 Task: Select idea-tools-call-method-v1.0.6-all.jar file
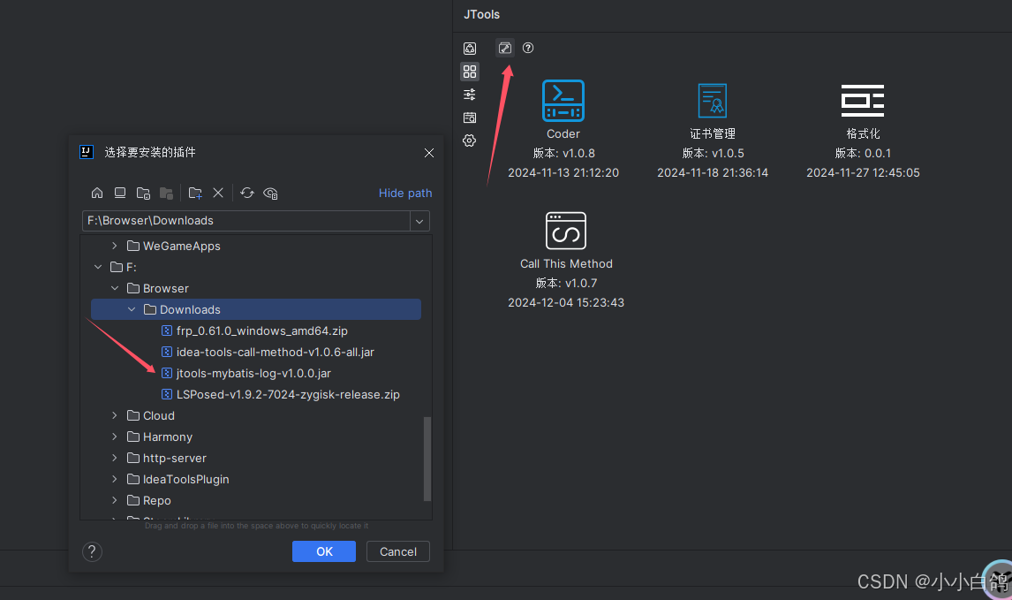(275, 352)
